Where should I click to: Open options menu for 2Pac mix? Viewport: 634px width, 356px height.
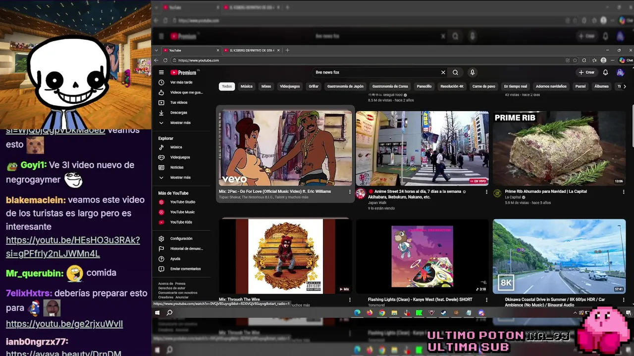[350, 192]
